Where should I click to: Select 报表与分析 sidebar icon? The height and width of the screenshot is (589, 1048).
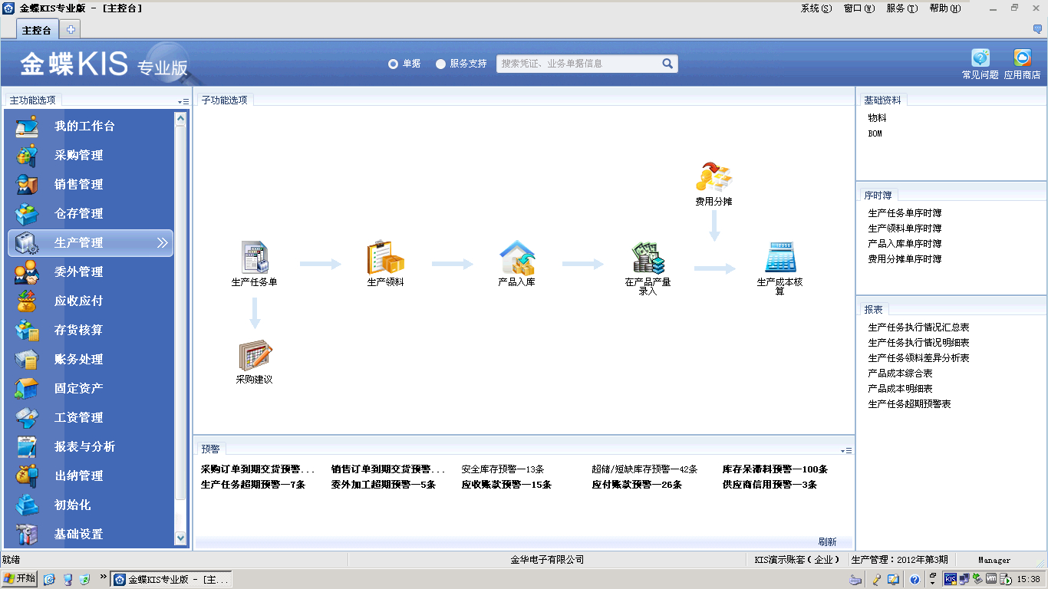click(x=27, y=447)
